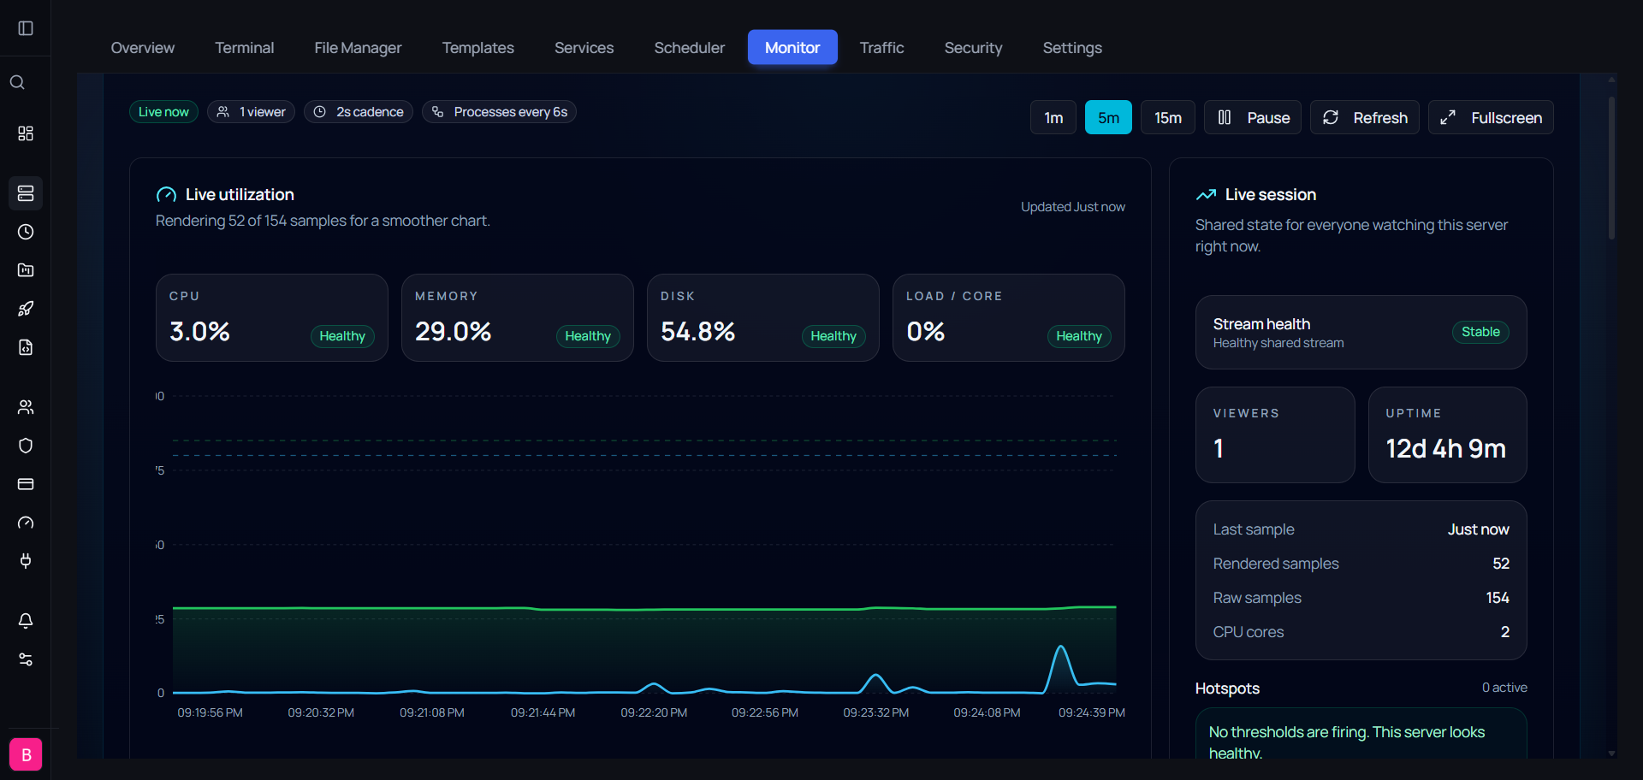This screenshot has height=780, width=1643.
Task: Pause the live monitor stream
Action: point(1253,117)
